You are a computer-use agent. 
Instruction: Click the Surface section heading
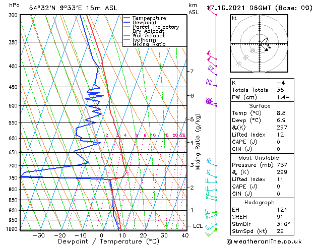[260, 106]
